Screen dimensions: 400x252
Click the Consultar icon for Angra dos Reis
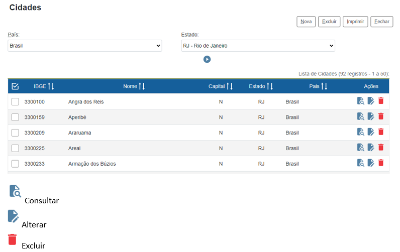[x=360, y=101]
